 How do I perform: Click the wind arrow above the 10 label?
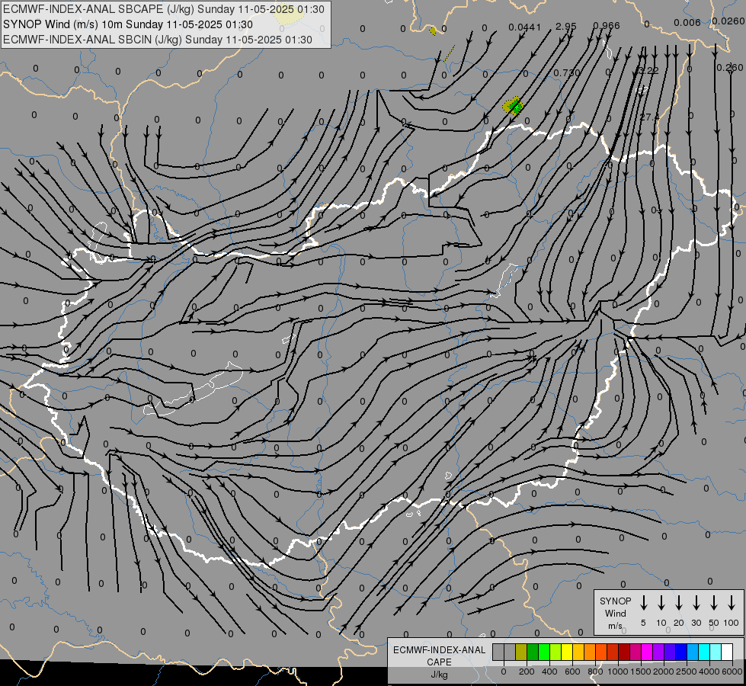pos(661,603)
